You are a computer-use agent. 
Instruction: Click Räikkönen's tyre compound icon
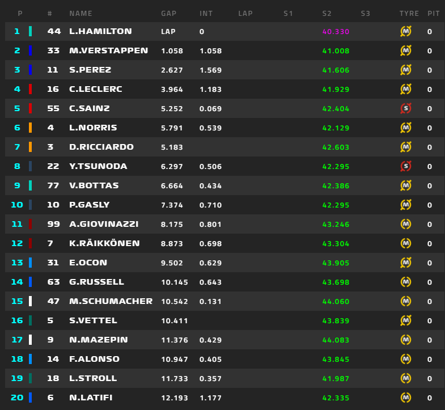coord(405,243)
